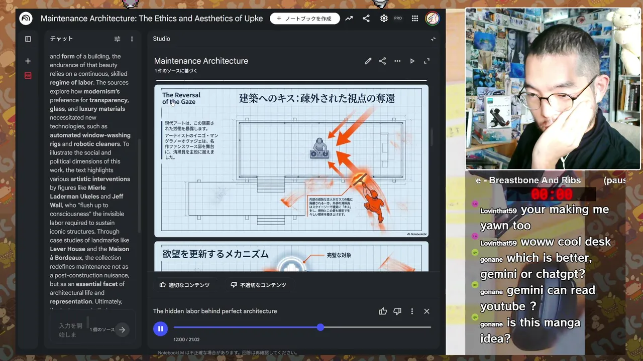Image resolution: width=643 pixels, height=361 pixels.
Task: Select the Studio panel heading
Action: [x=161, y=39]
